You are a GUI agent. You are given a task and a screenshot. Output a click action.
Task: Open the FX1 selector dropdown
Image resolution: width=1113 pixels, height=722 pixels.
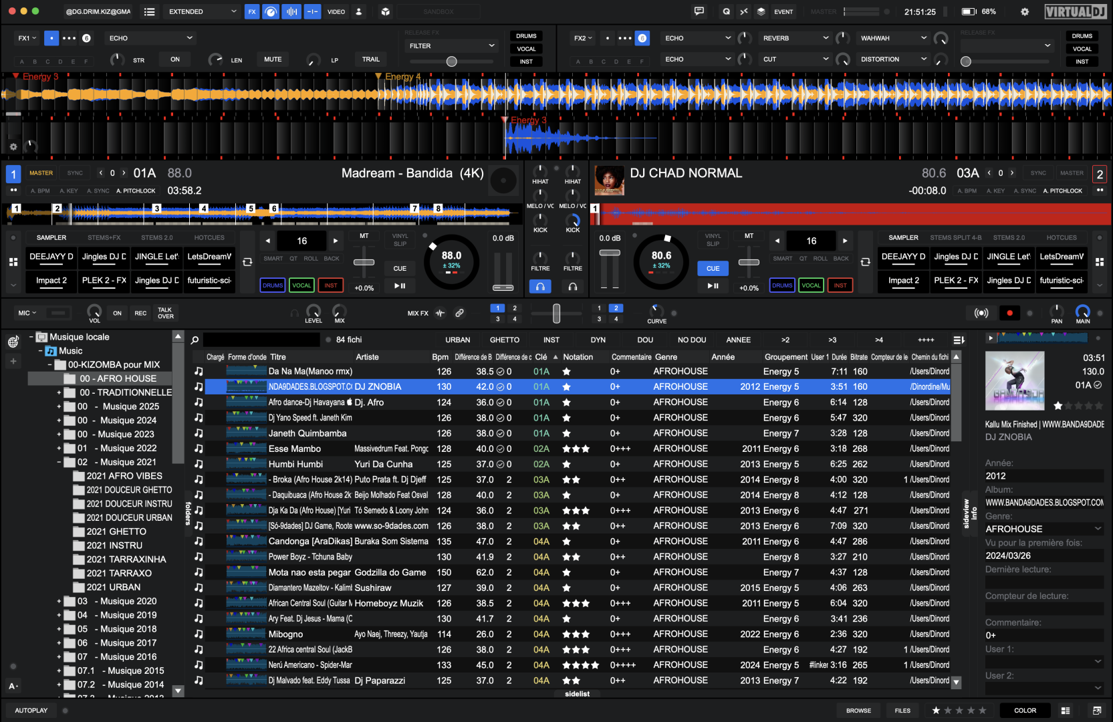[x=27, y=38]
